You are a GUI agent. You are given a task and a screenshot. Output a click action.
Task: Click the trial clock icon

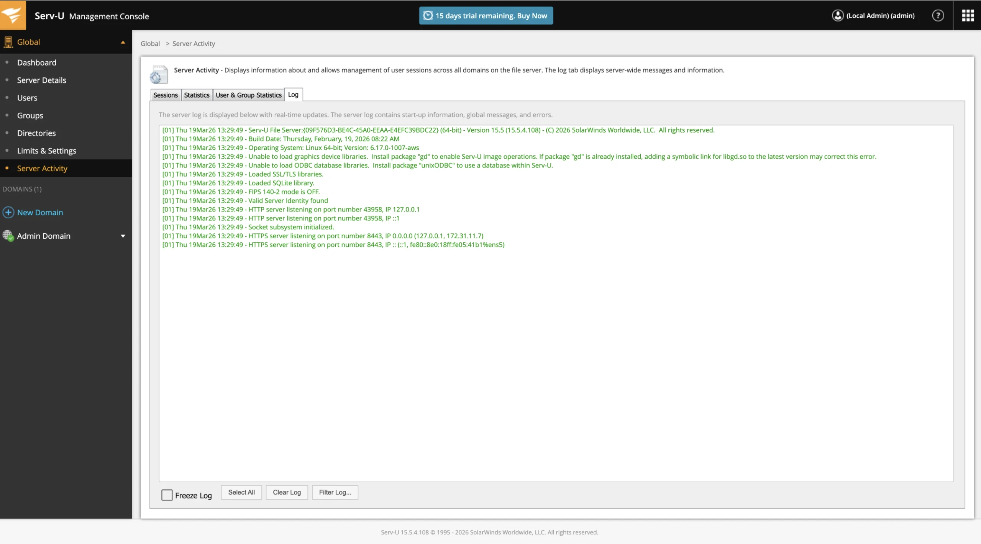click(428, 16)
